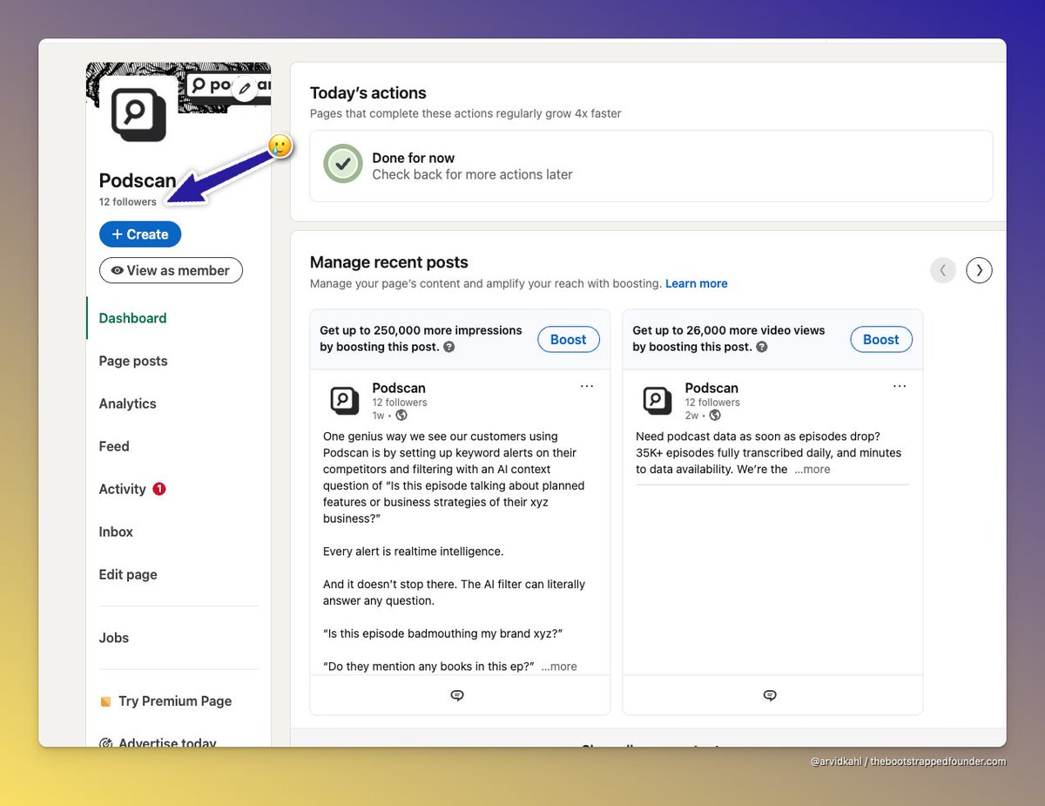Click help icon beside impressions boost text

tap(449, 347)
